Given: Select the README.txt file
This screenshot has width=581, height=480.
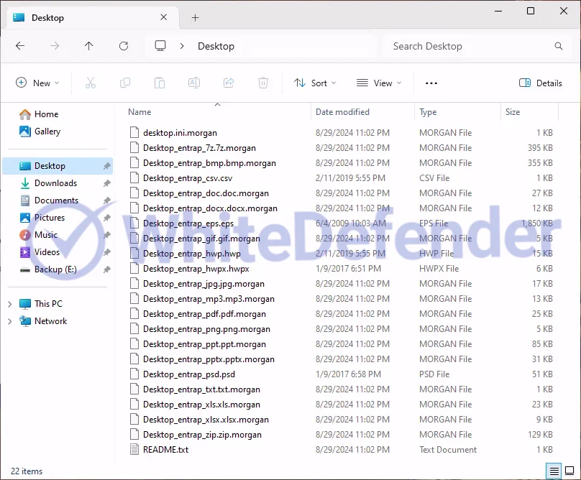Looking at the screenshot, I should (x=165, y=450).
